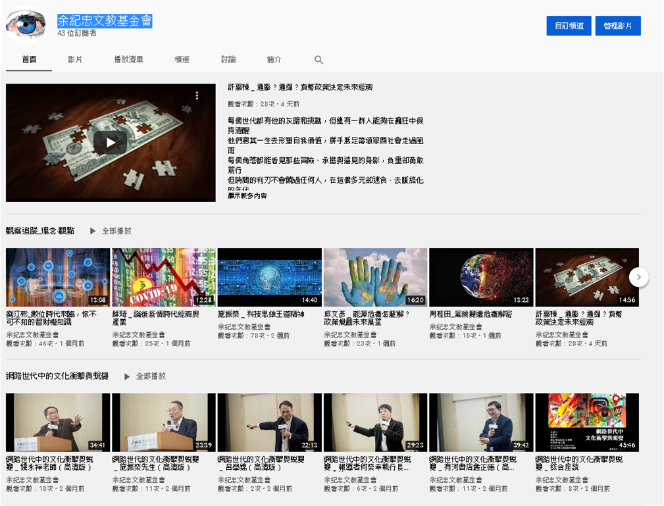Open painted hands world map thumbnail
Screen dimensions: 664x506
pyautogui.click(x=376, y=278)
